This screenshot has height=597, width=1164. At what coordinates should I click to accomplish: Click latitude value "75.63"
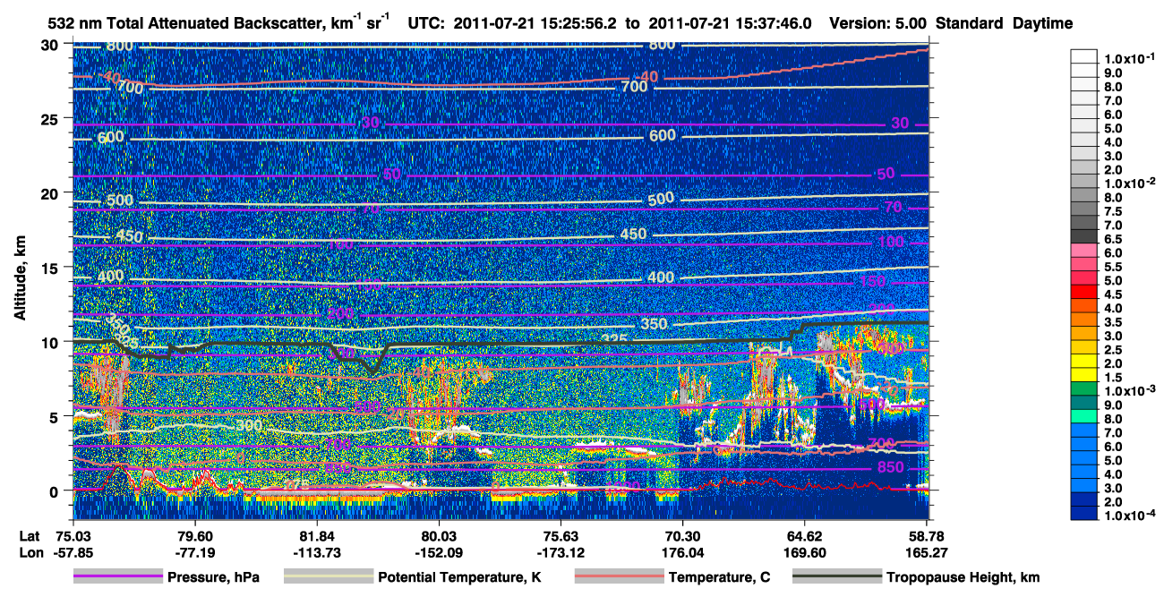click(560, 535)
